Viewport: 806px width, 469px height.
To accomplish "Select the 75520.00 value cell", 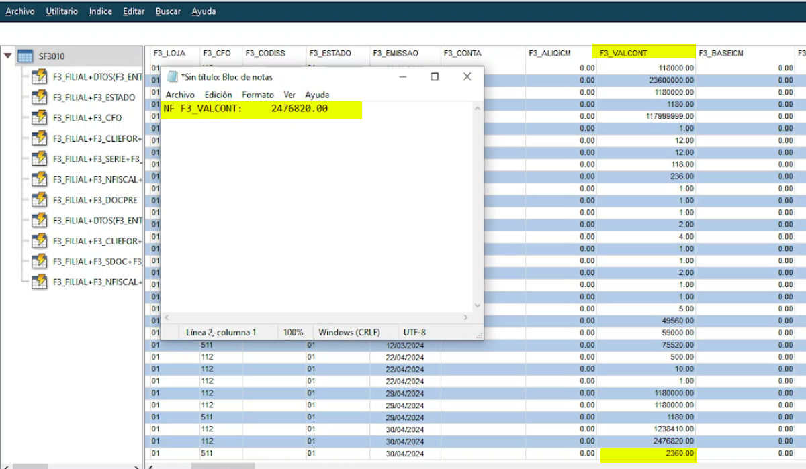I will 645,345.
